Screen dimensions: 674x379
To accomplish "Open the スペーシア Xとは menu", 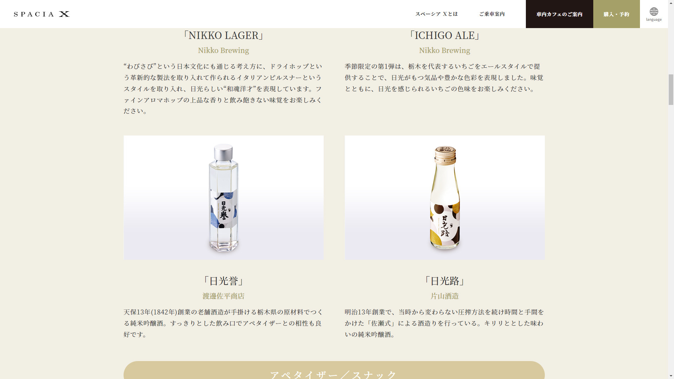I will coord(437,14).
